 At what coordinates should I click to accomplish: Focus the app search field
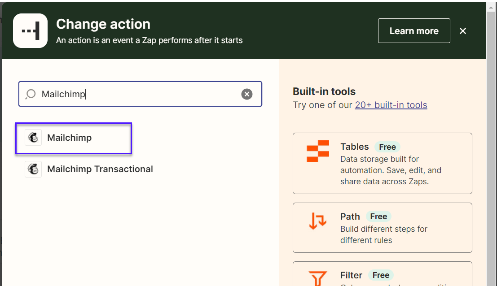point(140,94)
